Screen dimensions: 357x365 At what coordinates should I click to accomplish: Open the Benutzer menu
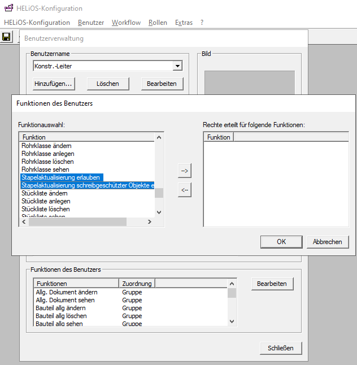point(91,23)
